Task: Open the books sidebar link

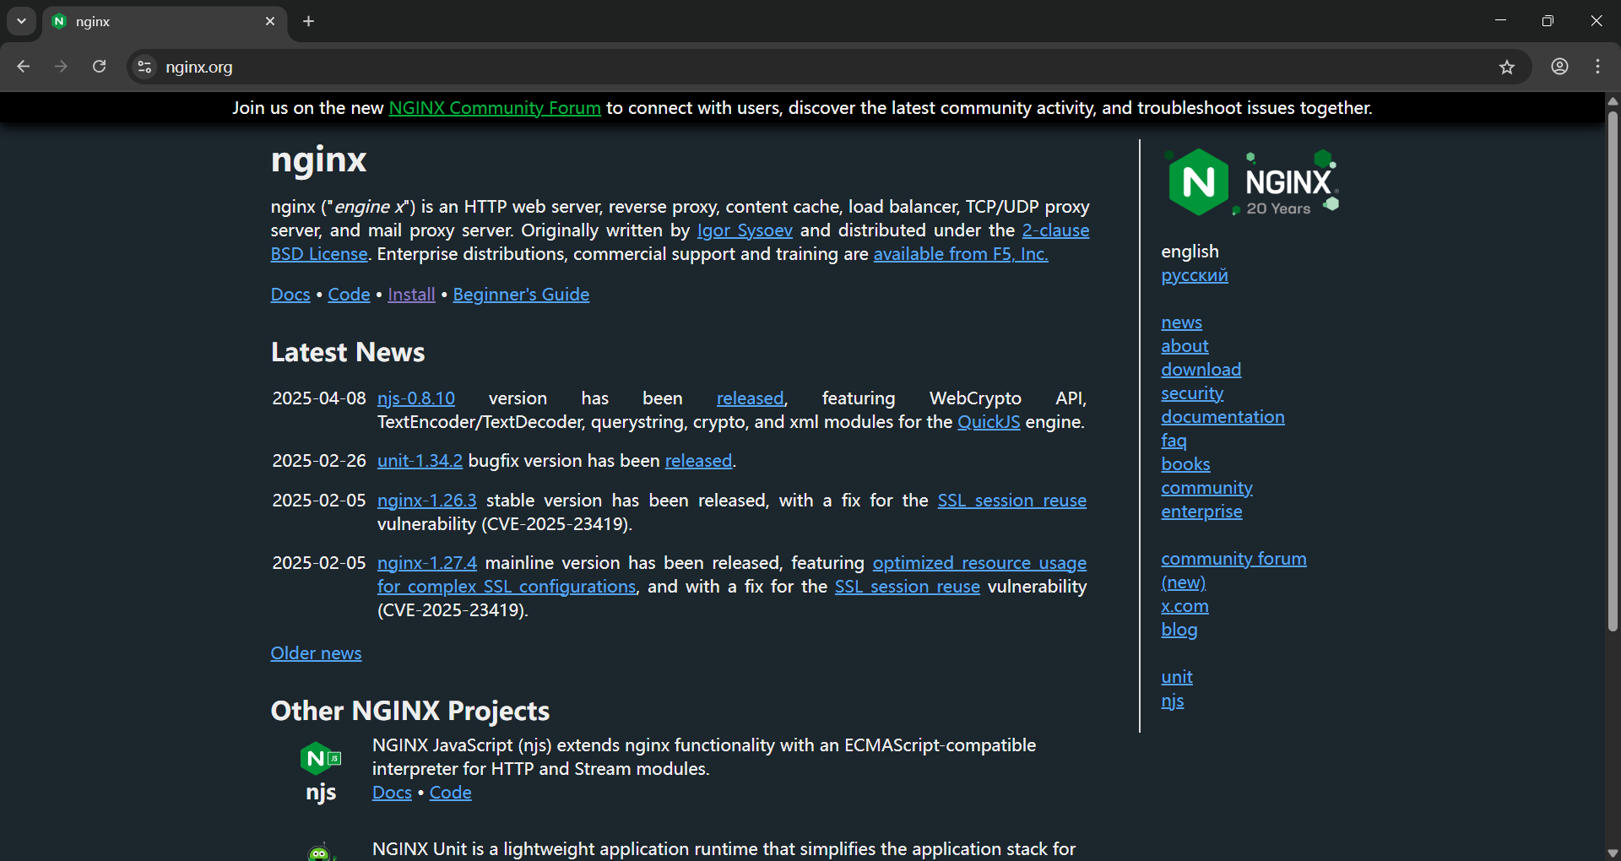Action: click(1185, 464)
